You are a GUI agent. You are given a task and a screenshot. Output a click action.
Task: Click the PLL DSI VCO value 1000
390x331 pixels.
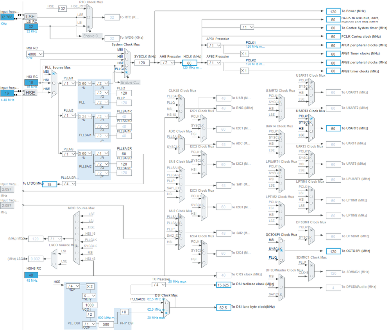coord(89,305)
